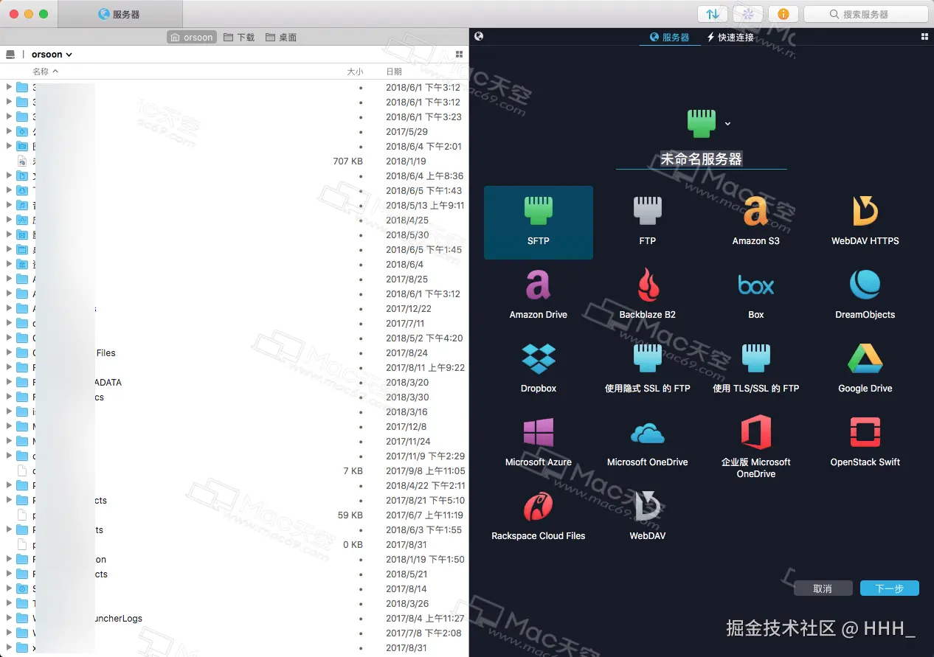Select the SFTP server type
This screenshot has width=934, height=657.
tap(539, 222)
